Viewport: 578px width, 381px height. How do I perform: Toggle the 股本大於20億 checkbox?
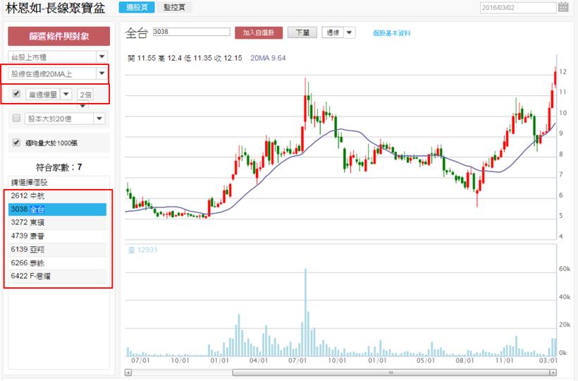click(x=16, y=118)
